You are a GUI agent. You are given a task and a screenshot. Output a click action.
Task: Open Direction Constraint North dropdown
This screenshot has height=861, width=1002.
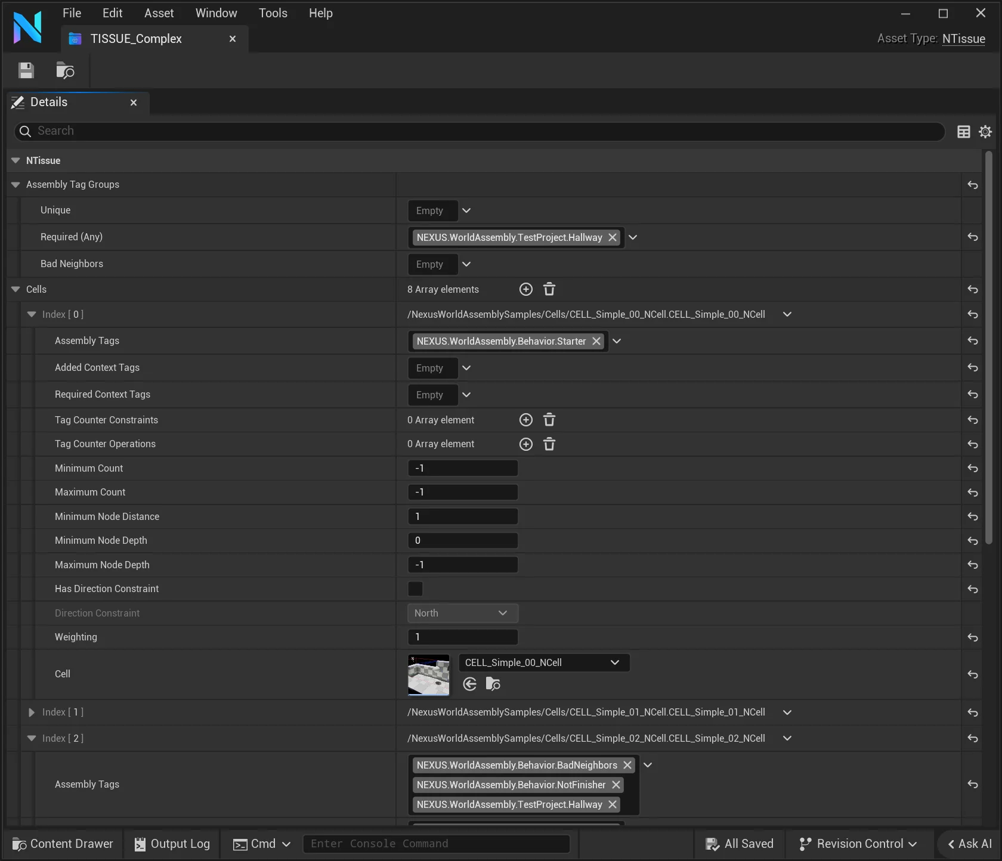pos(463,613)
